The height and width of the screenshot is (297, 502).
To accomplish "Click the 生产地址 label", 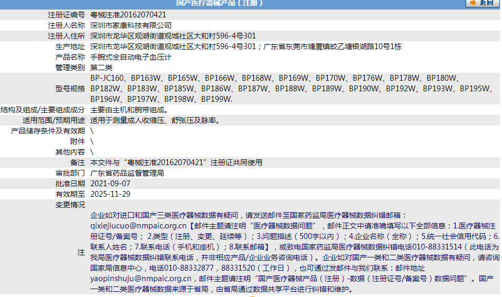I will (70, 46).
